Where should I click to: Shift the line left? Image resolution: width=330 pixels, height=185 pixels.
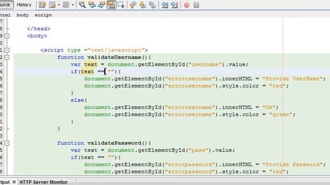[x=164, y=5]
